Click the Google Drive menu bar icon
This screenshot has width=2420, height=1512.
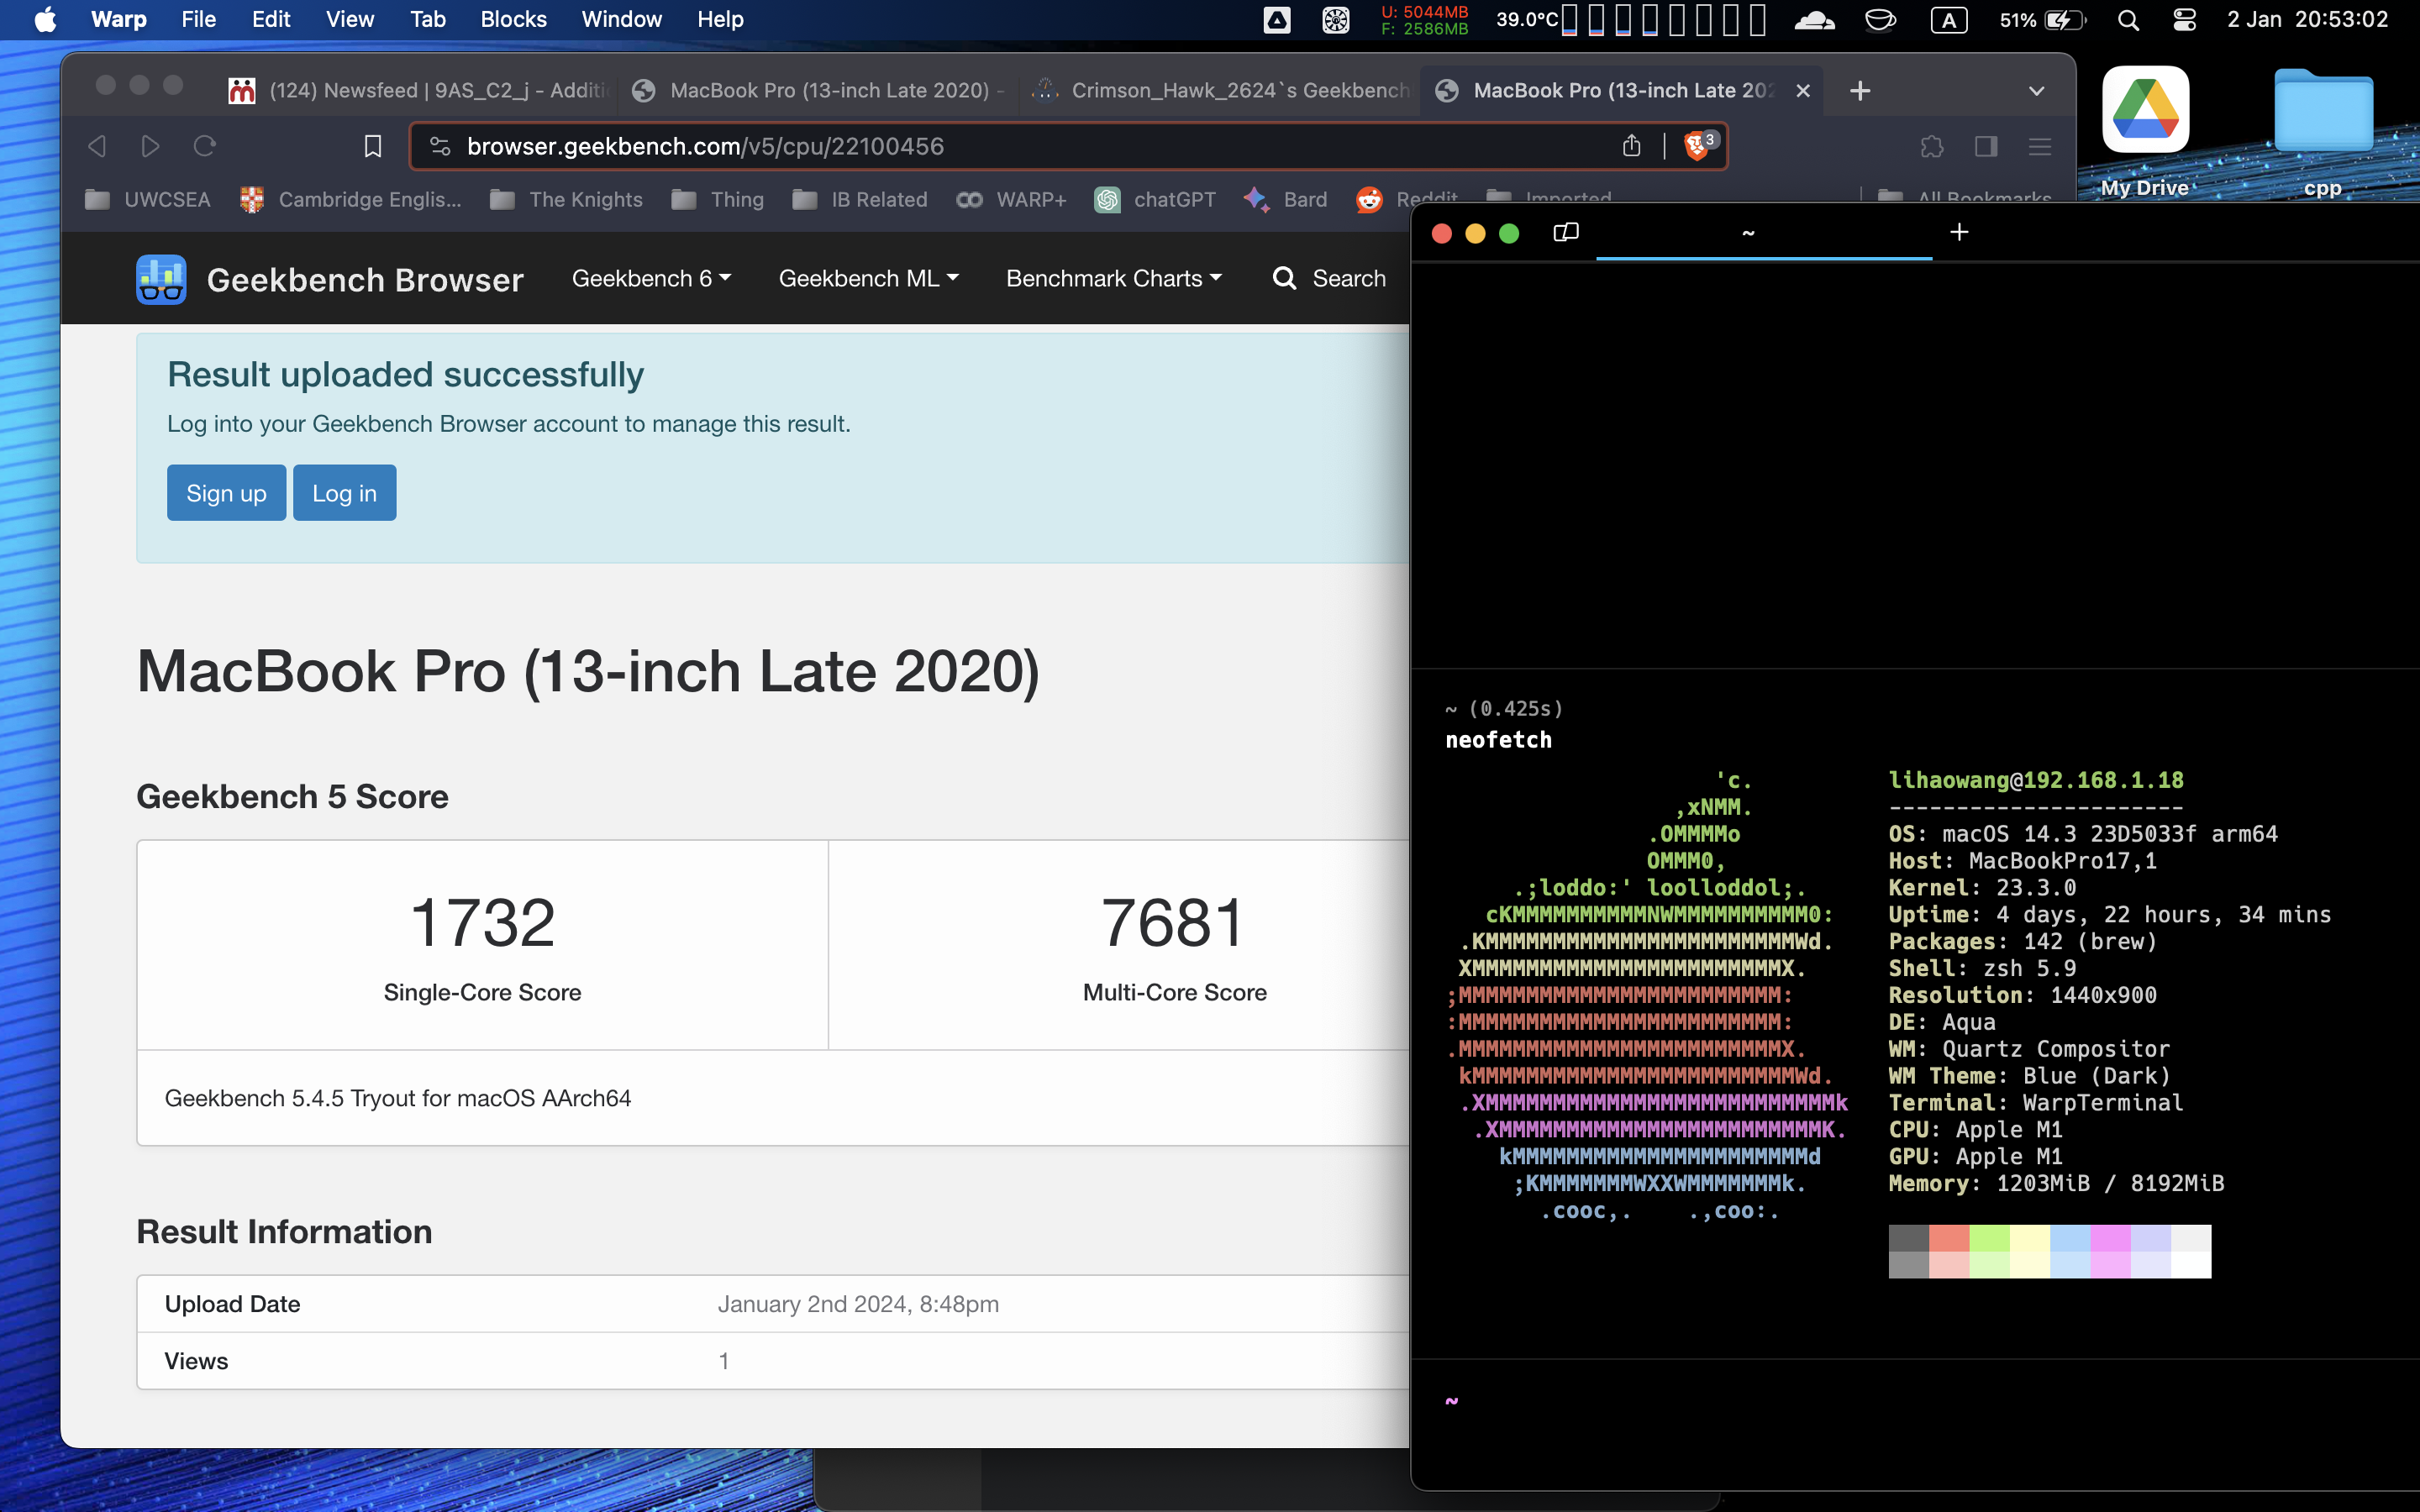pyautogui.click(x=1277, y=19)
